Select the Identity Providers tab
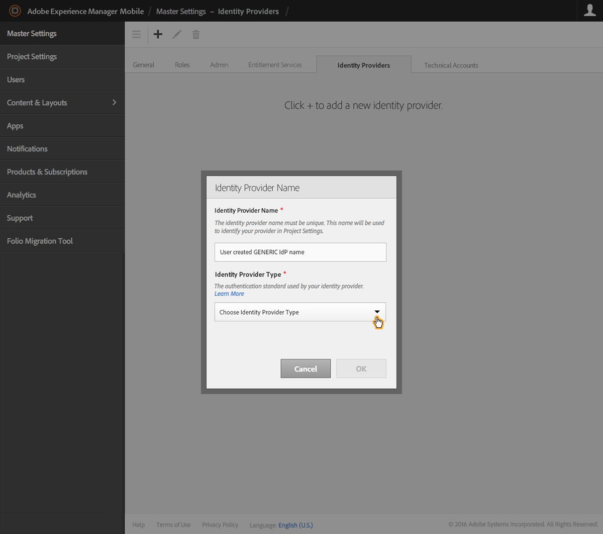The image size is (603, 534). pyautogui.click(x=364, y=65)
